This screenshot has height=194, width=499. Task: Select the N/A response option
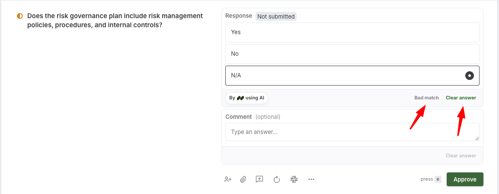click(352, 75)
